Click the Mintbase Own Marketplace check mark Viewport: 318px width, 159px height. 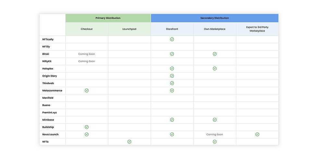(x=214, y=120)
